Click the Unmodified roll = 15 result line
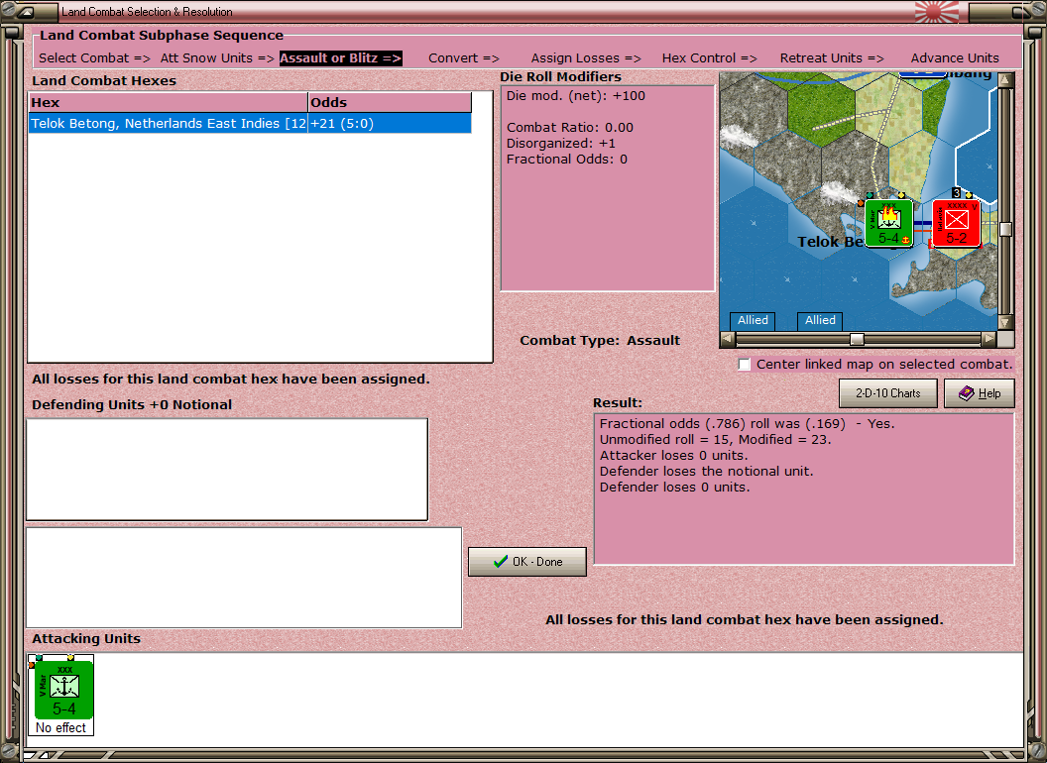Image resolution: width=1047 pixels, height=763 pixels. coord(715,439)
